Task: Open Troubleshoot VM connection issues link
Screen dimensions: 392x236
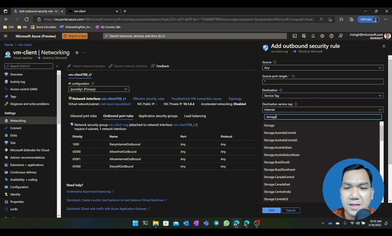Action: (196, 99)
